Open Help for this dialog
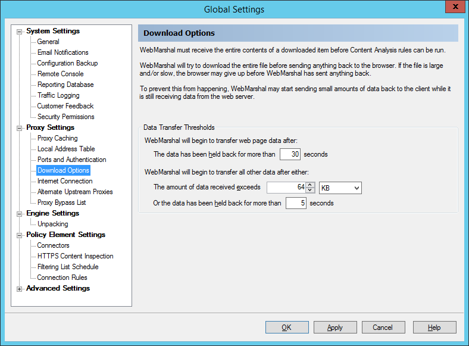Screen dimensions: 469x346 click(434, 328)
